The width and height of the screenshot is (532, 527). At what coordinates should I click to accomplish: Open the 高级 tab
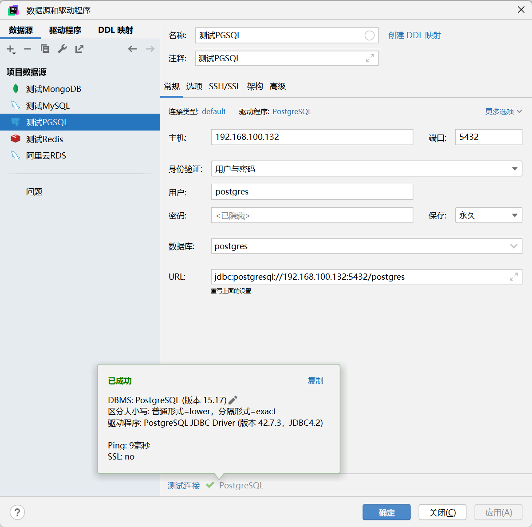(277, 87)
